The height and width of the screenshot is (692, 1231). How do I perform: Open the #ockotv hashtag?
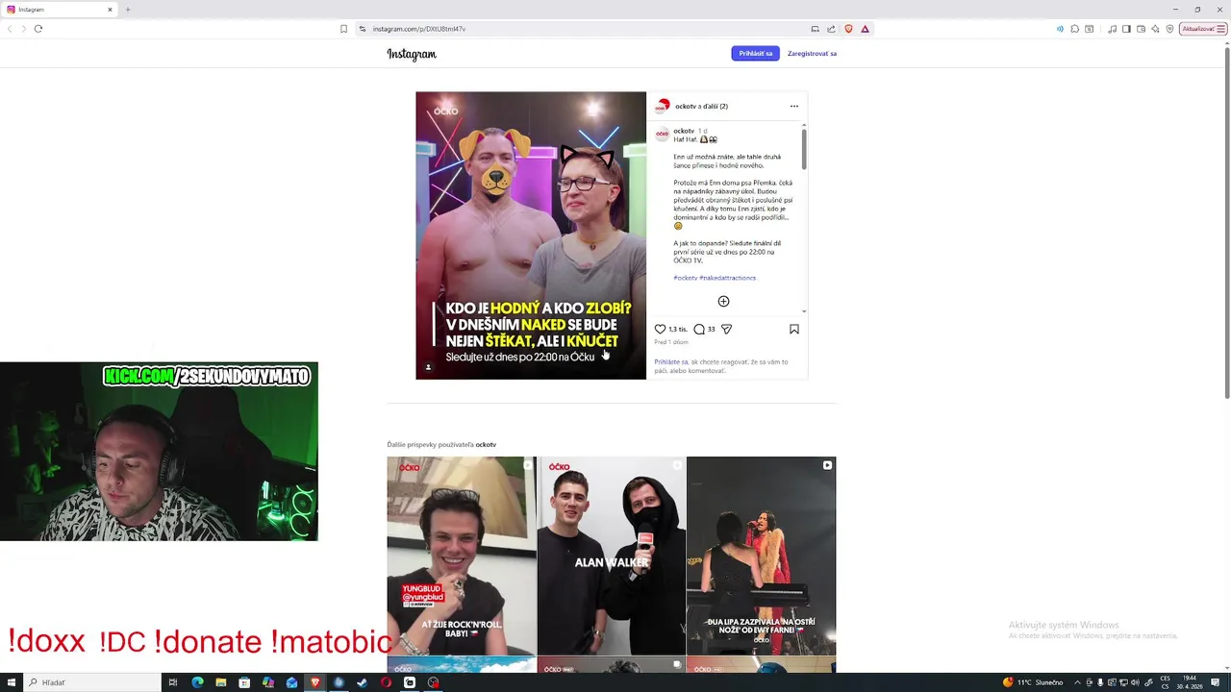pyautogui.click(x=685, y=278)
